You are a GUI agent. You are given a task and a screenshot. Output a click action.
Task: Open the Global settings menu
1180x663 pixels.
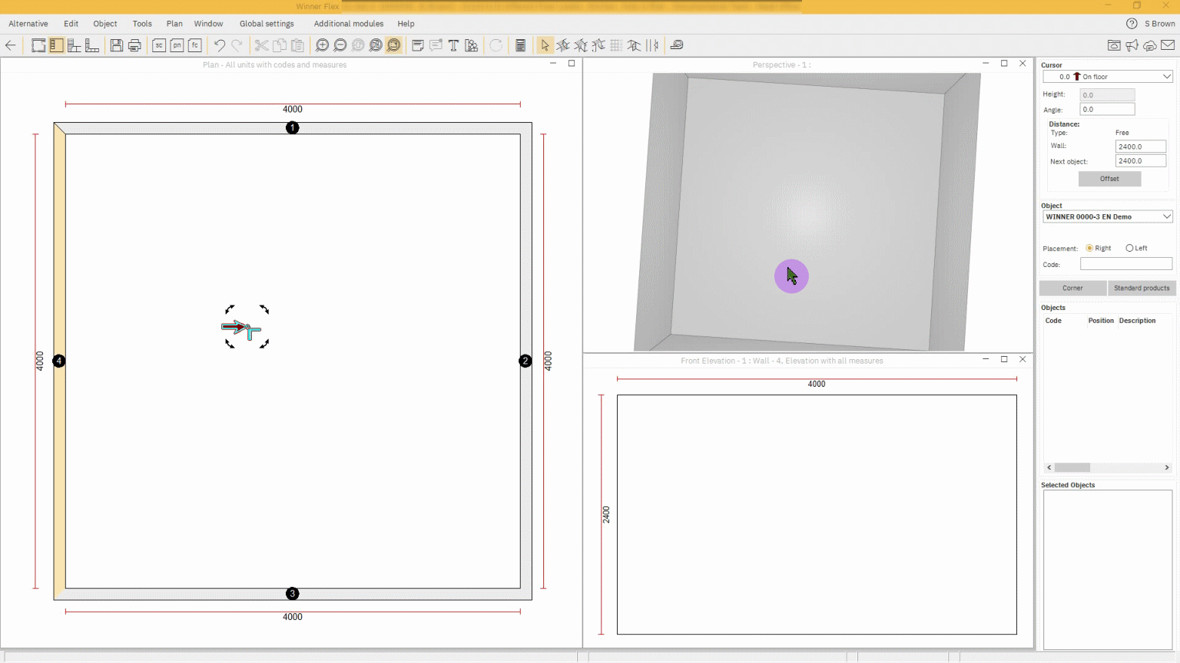tap(266, 24)
